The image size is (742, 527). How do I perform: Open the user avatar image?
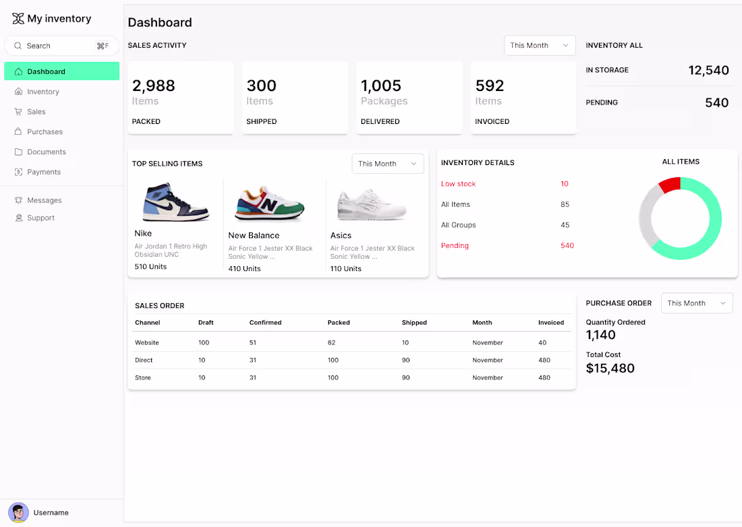pyautogui.click(x=18, y=512)
